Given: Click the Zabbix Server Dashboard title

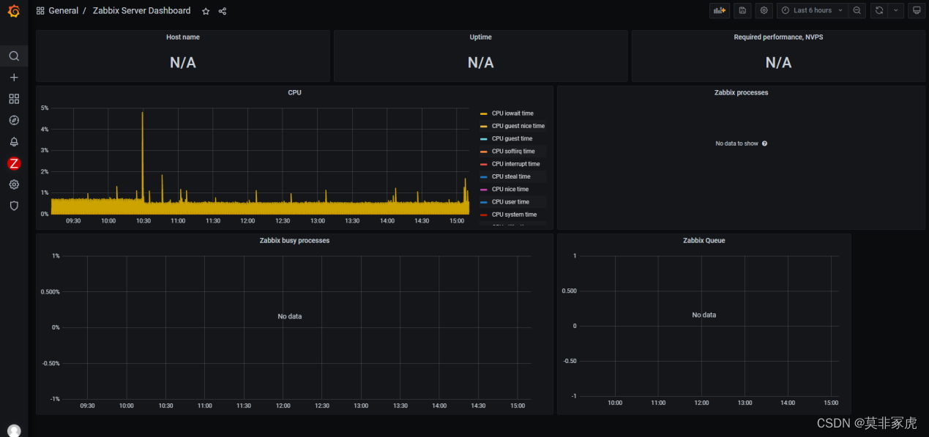Looking at the screenshot, I should point(141,11).
